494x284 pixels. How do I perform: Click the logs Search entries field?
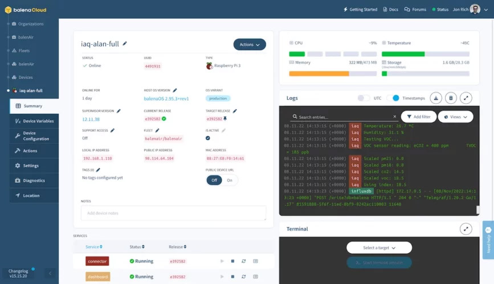pos(344,117)
